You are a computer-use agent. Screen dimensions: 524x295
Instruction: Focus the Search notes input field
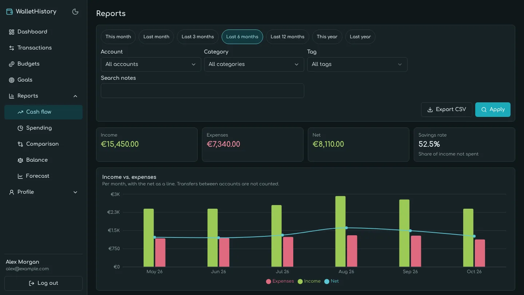pos(202,91)
